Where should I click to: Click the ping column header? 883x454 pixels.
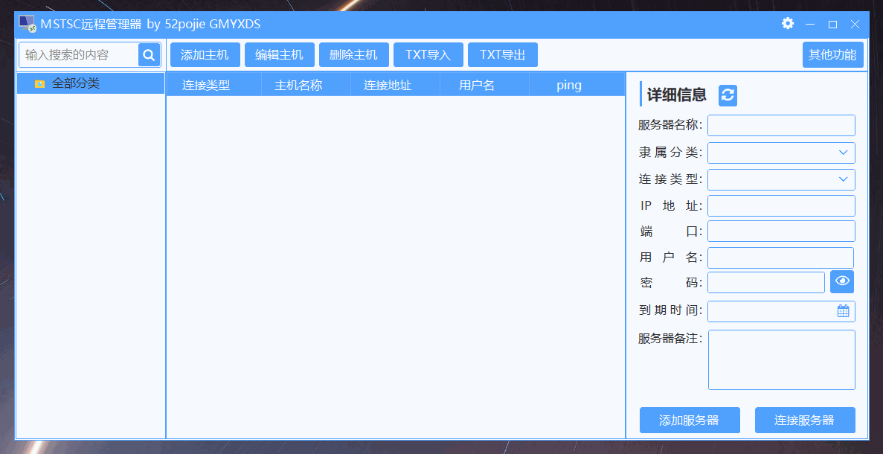point(568,84)
